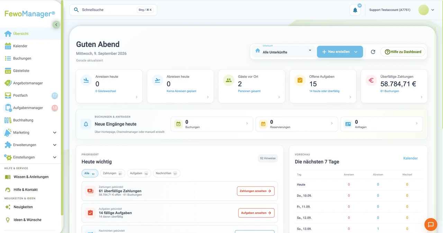Click the Sa., 12.09. row label

click(304, 218)
